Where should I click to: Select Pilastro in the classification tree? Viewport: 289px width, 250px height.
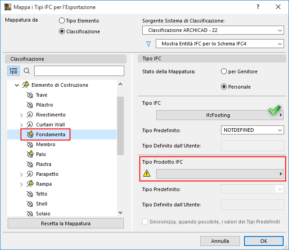(x=44, y=105)
